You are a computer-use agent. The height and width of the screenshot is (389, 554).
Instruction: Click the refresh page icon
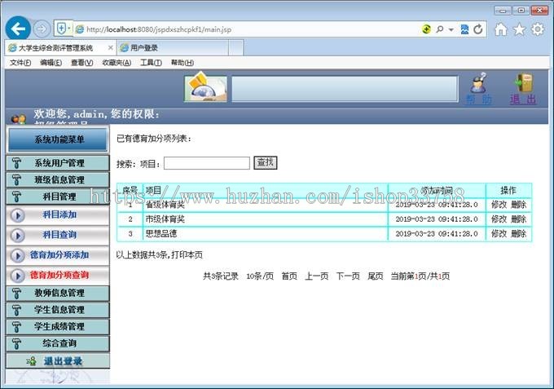[478, 29]
